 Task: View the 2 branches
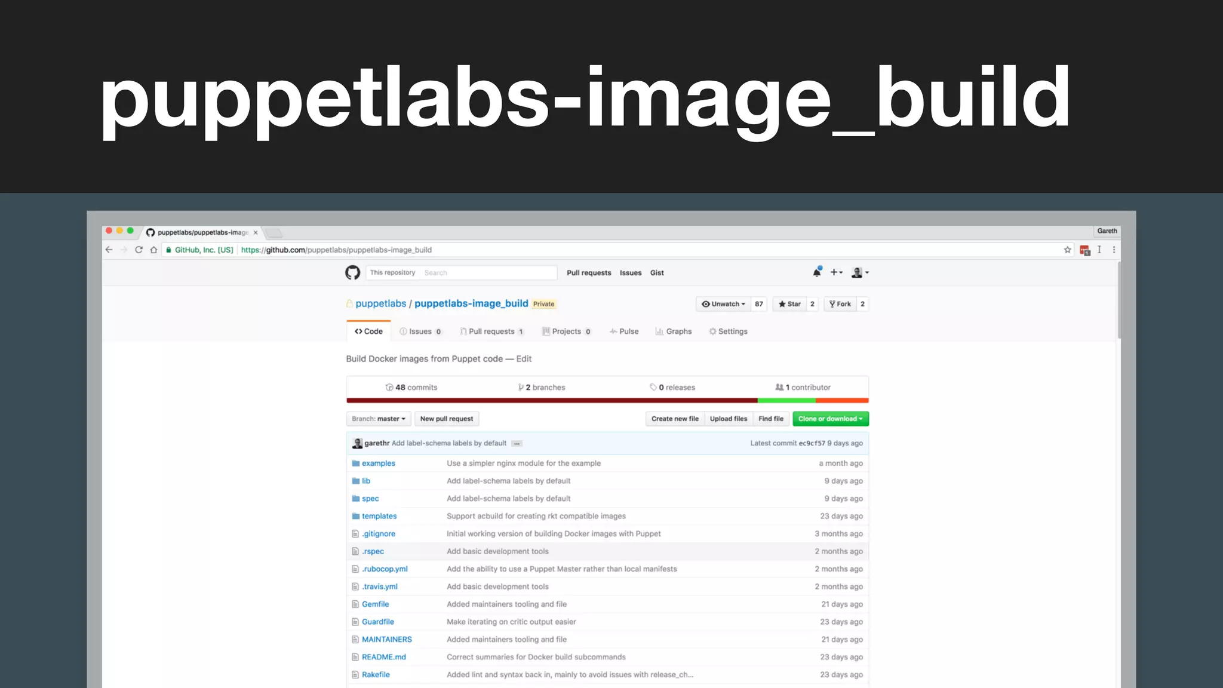[541, 388]
